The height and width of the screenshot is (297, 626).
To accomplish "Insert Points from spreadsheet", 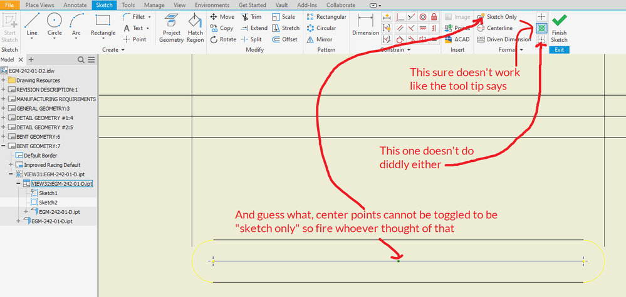I will click(x=457, y=28).
